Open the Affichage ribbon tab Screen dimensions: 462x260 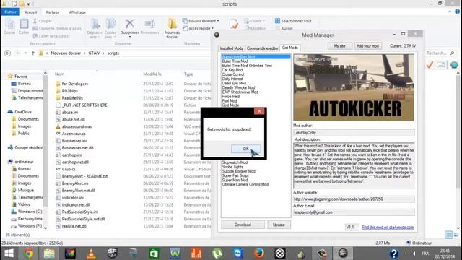pos(77,12)
